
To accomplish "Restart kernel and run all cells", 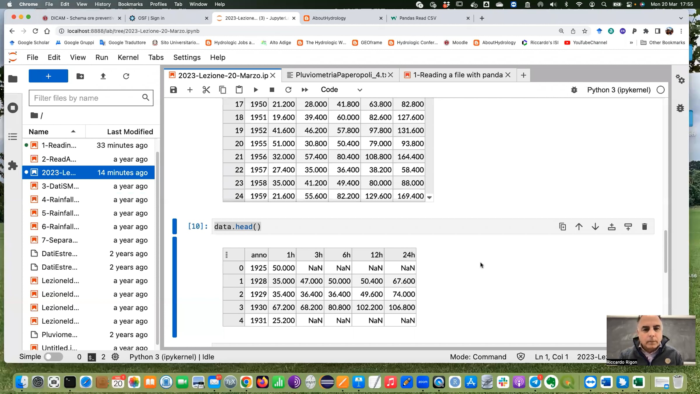I will click(x=305, y=90).
